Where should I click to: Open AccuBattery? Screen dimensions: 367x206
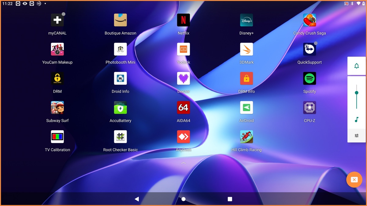[120, 107]
